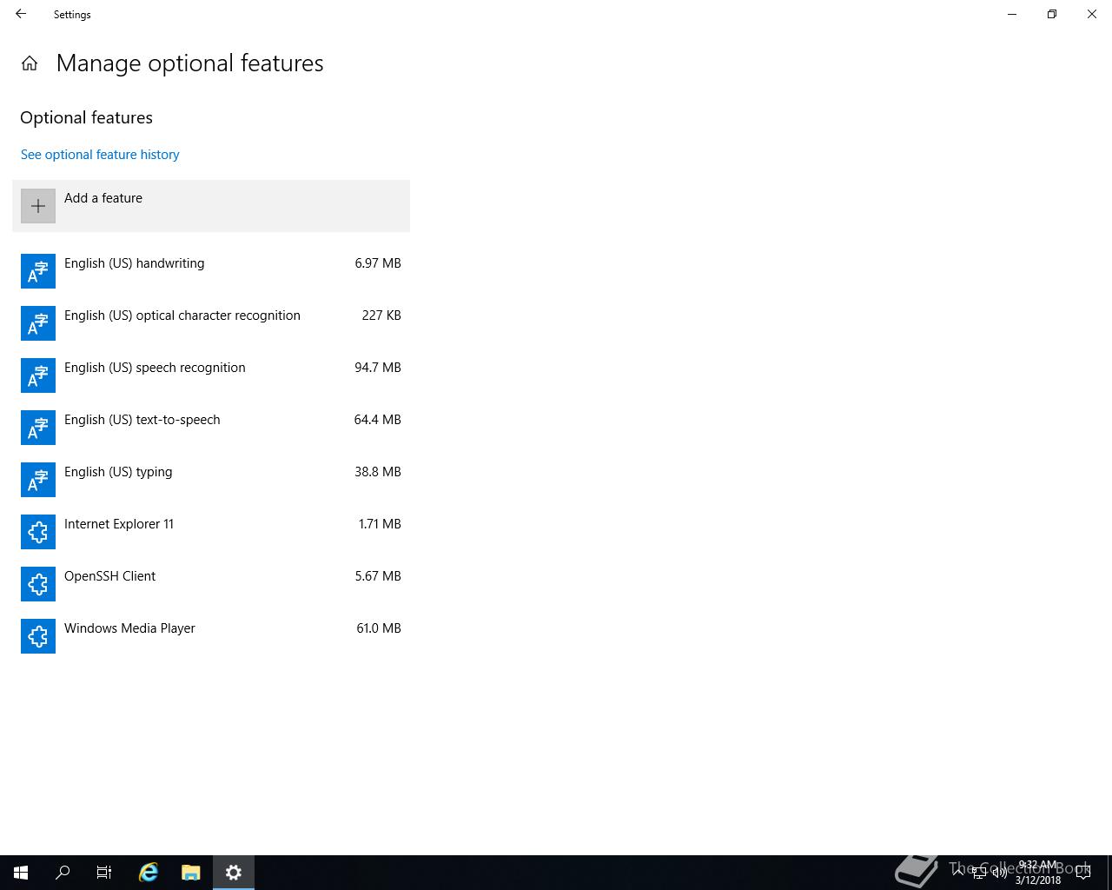Select English (US) optical character recognition name

[x=182, y=315]
